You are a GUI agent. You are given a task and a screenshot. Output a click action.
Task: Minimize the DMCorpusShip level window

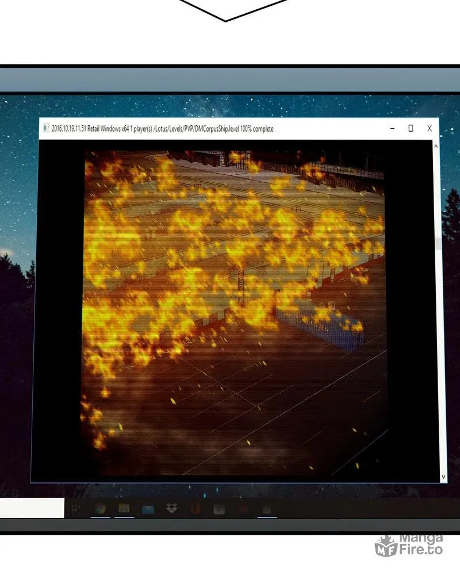pos(393,128)
